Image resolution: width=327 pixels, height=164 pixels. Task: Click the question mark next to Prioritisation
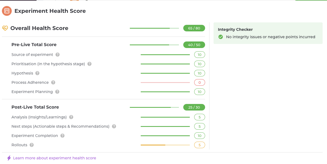pyautogui.click(x=89, y=64)
